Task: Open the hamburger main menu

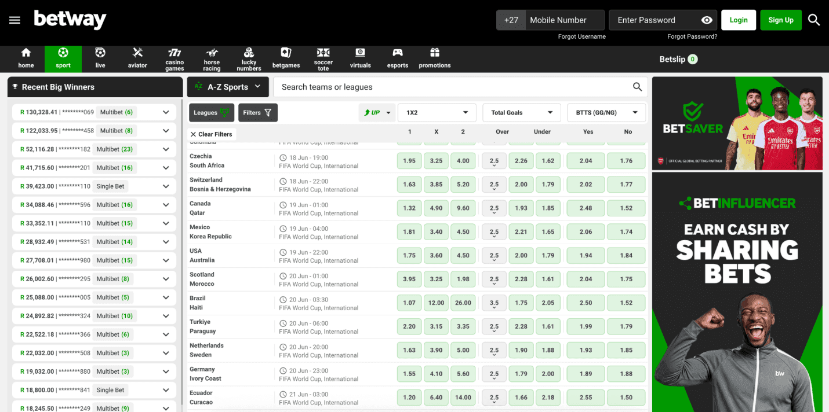Action: [x=14, y=20]
